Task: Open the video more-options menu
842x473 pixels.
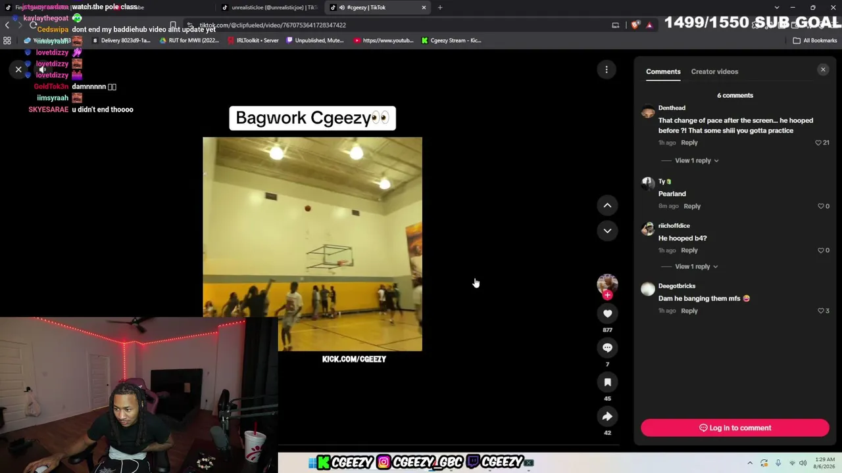Action: [x=607, y=69]
